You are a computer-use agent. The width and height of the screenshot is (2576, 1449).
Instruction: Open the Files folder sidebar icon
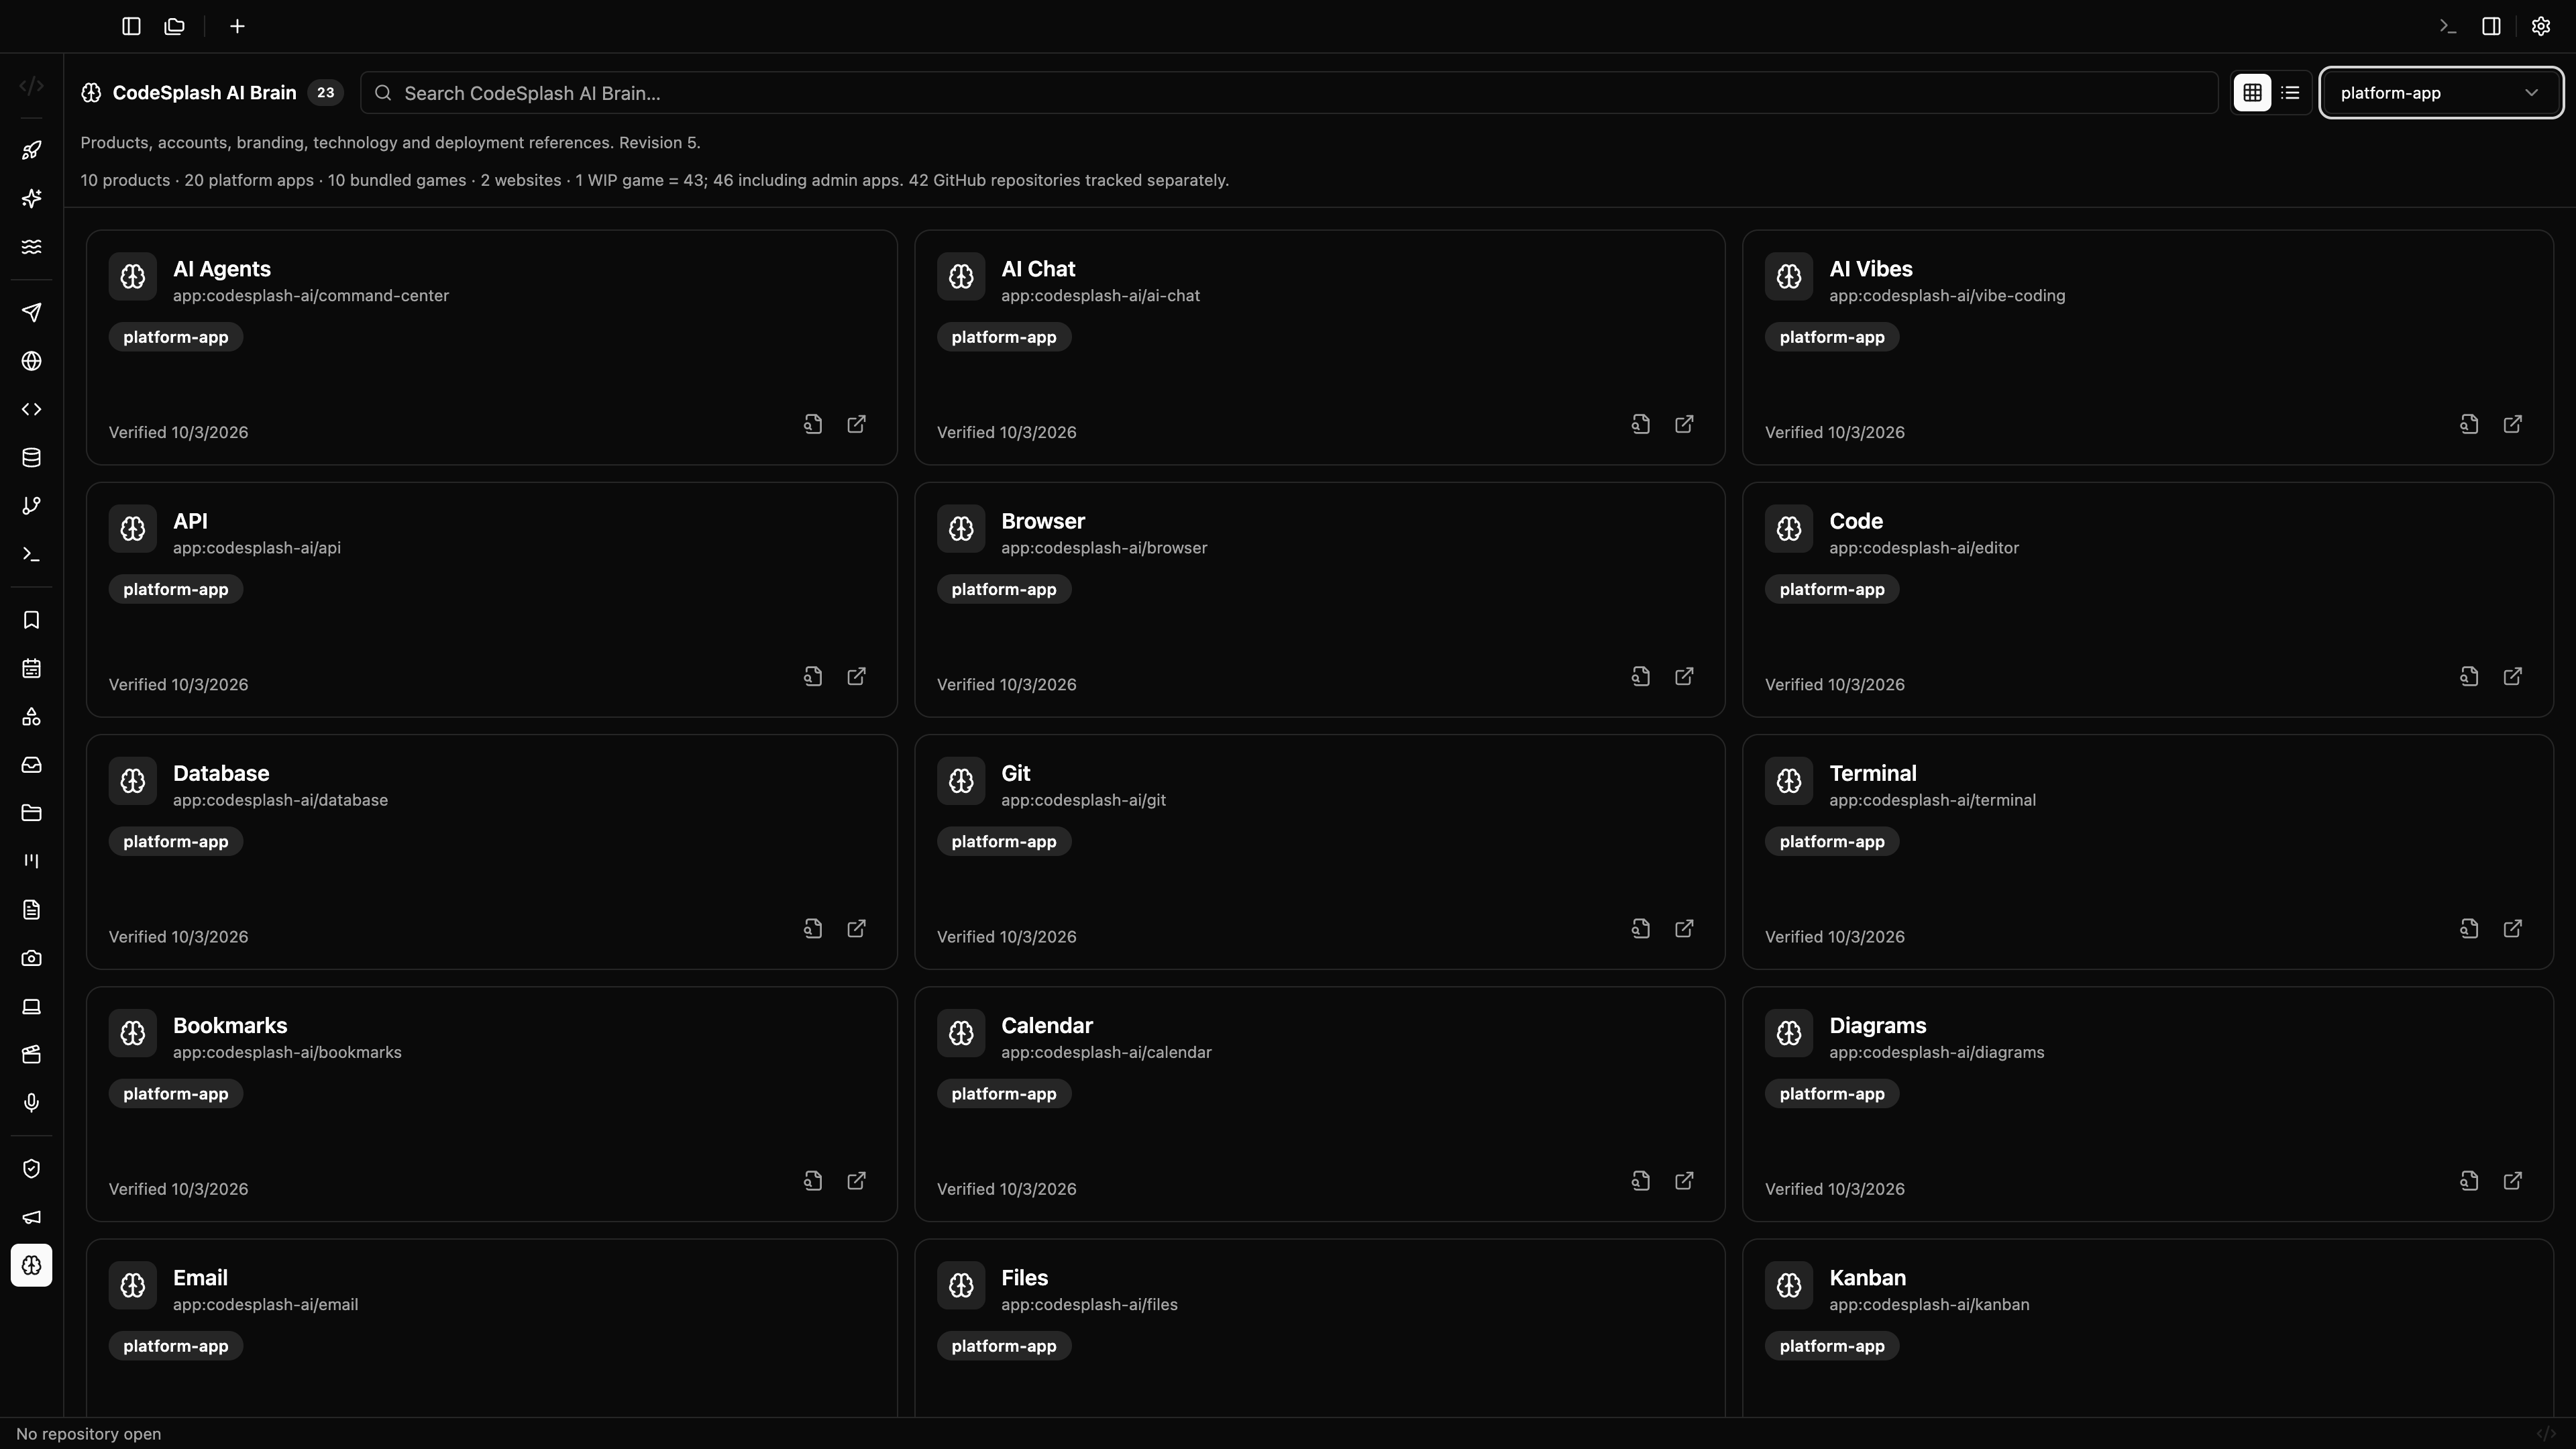pyautogui.click(x=31, y=813)
